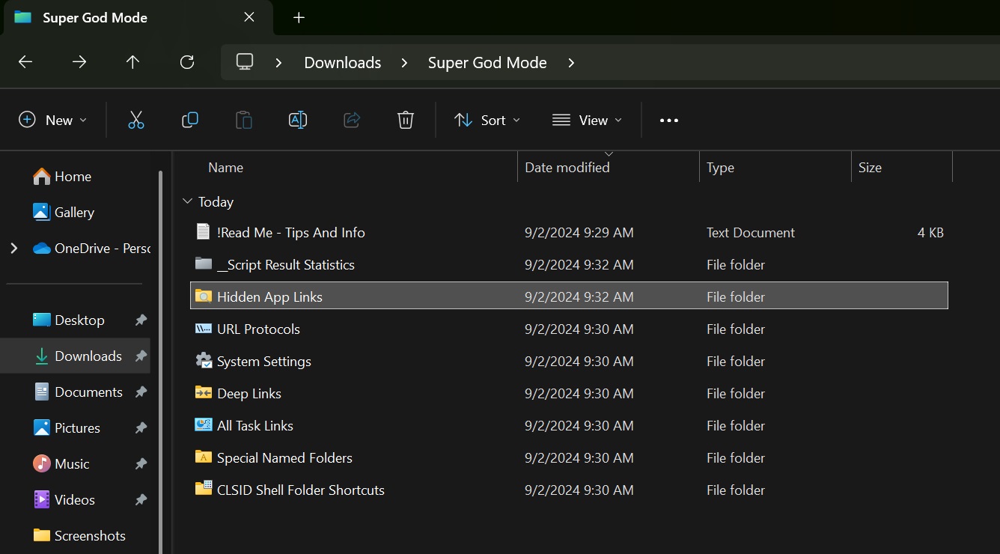Viewport: 1000px width, 554px height.
Task: Click the Cut scissors icon
Action: (135, 120)
